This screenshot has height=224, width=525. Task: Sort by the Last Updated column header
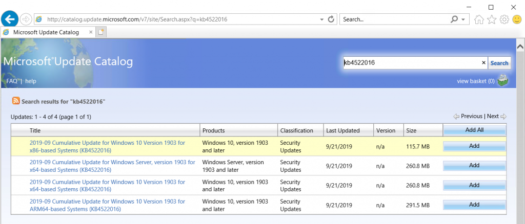[343, 130]
